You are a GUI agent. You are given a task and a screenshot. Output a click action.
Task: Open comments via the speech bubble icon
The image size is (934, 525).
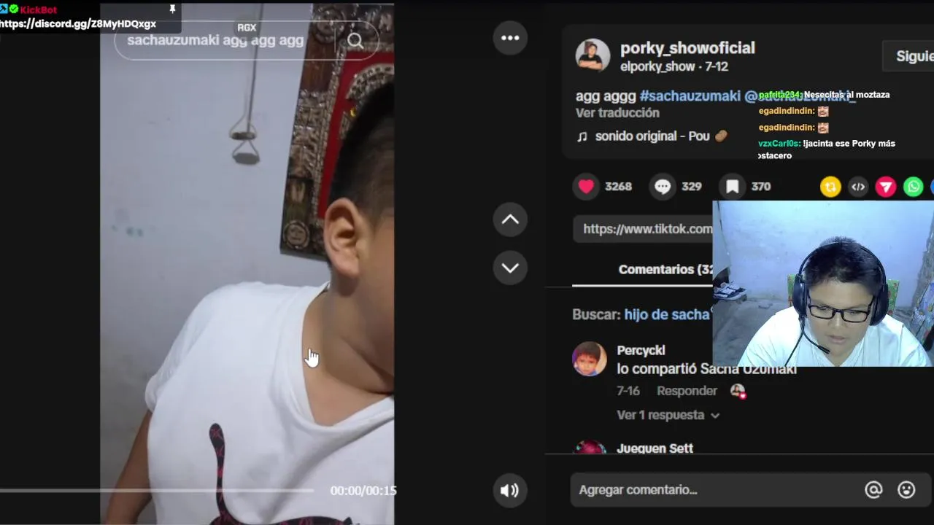pyautogui.click(x=663, y=187)
